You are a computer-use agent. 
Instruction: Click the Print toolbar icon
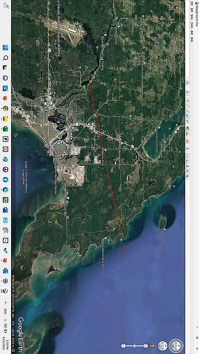coord(187,161)
